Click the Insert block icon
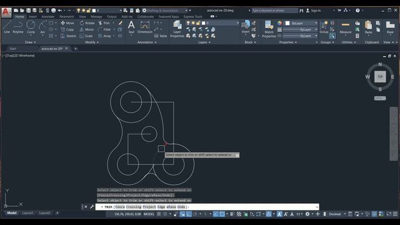This screenshot has height=225, width=400. pos(246,26)
